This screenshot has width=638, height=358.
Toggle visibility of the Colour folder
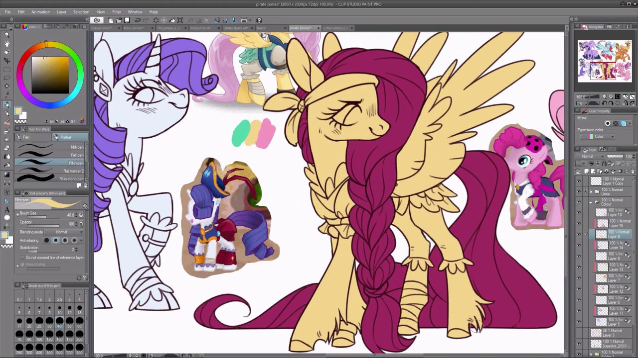tap(579, 202)
